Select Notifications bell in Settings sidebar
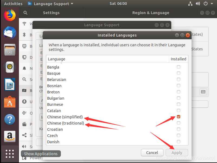 point(24,69)
